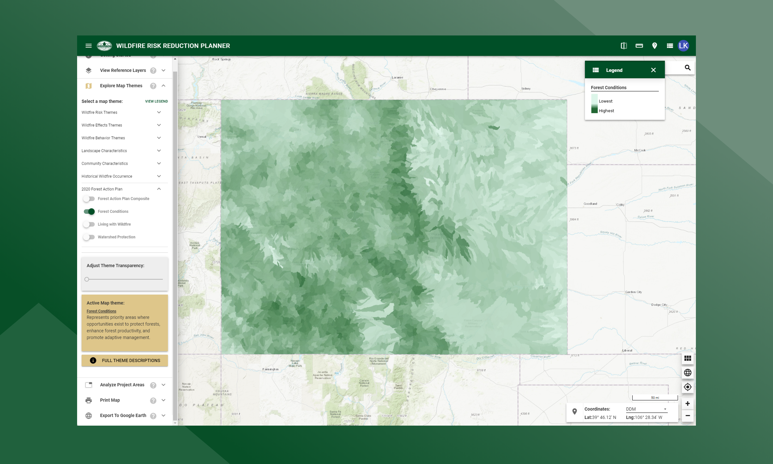Image resolution: width=773 pixels, height=464 pixels.
Task: Expand Landscape Characteristics chevron
Action: [159, 151]
